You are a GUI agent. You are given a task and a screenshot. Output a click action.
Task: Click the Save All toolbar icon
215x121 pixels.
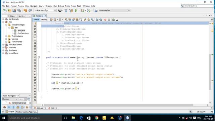pos(19,10)
